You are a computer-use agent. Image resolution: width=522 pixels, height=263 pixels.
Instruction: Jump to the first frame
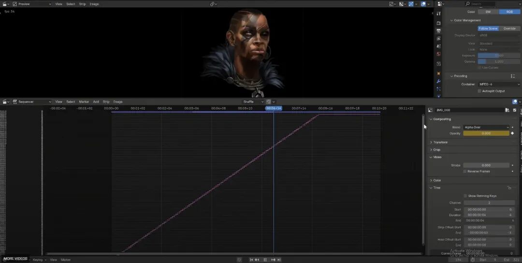[x=251, y=260]
